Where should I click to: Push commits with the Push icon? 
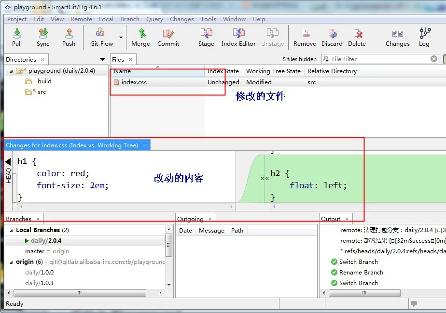pos(69,37)
